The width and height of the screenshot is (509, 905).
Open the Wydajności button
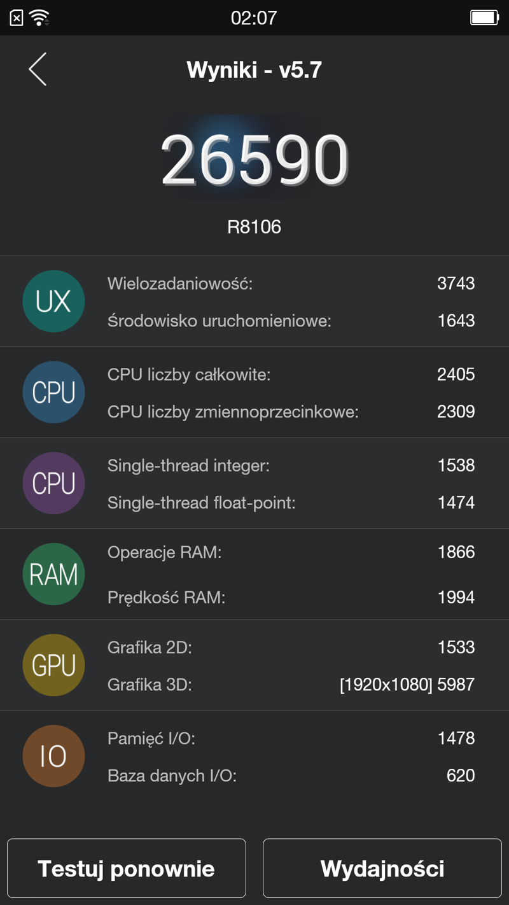pyautogui.click(x=382, y=868)
